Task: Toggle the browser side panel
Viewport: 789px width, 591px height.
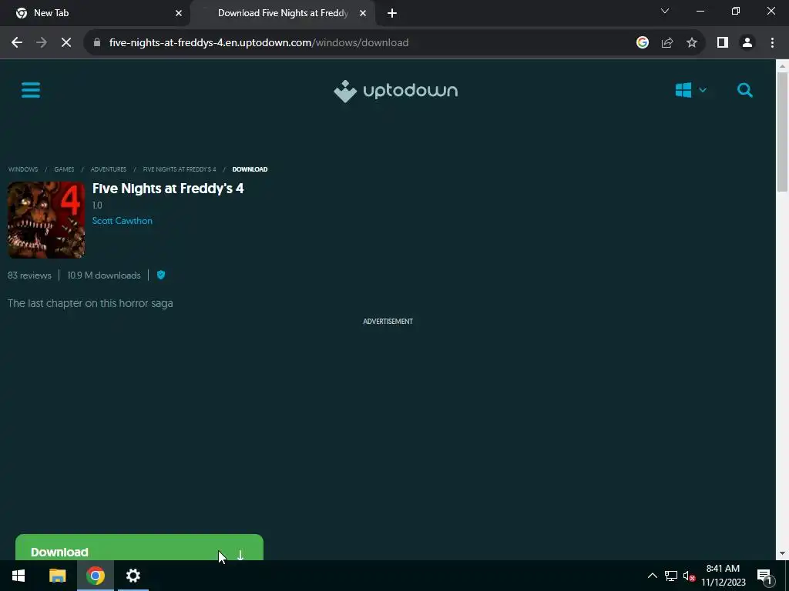Action: [723, 43]
